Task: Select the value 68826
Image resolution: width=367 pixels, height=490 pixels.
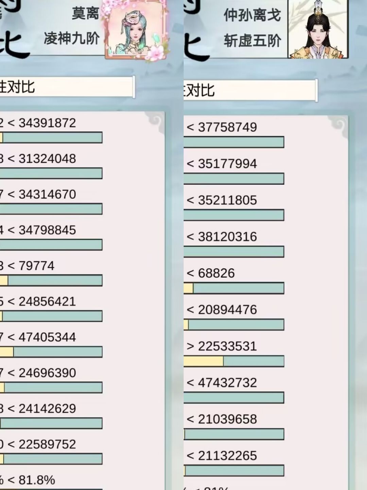Action: pyautogui.click(x=216, y=273)
